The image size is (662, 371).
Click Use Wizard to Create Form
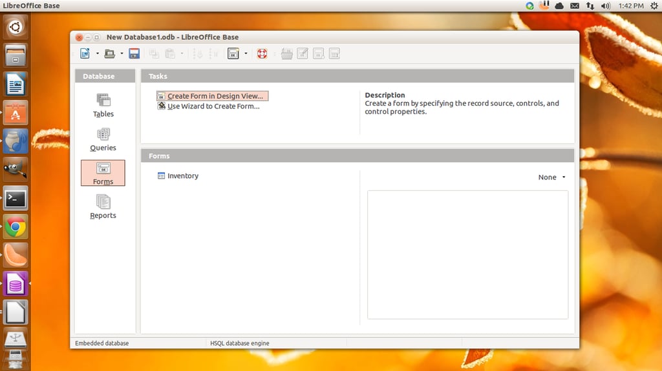pyautogui.click(x=209, y=106)
